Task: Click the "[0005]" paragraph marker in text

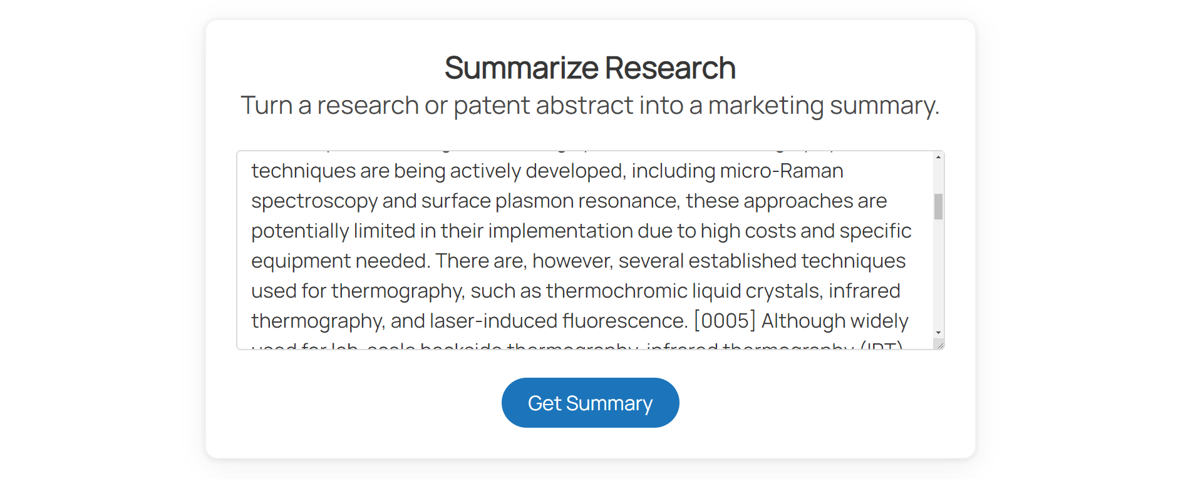Action: coord(725,321)
